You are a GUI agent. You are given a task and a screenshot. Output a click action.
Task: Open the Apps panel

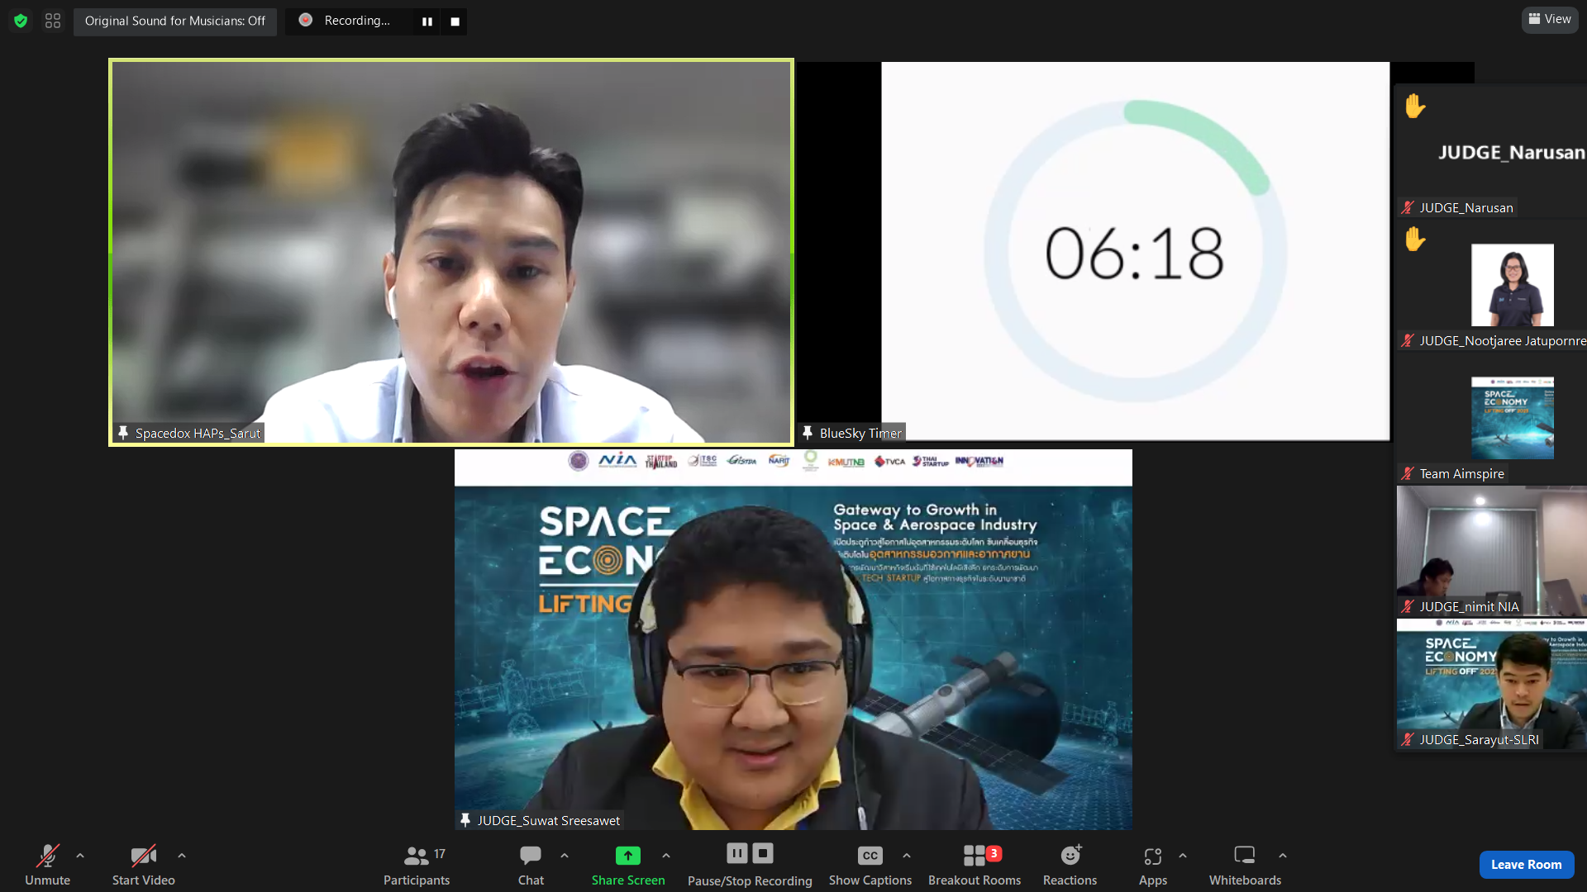pos(1153,864)
